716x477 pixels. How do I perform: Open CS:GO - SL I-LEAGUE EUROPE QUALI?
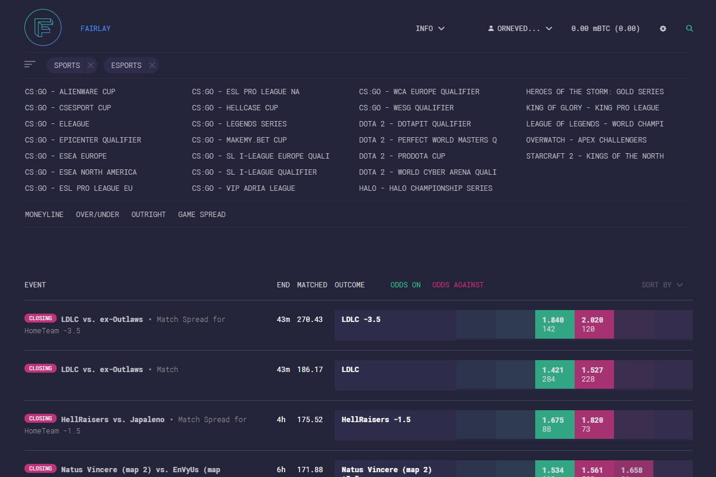[x=261, y=156]
